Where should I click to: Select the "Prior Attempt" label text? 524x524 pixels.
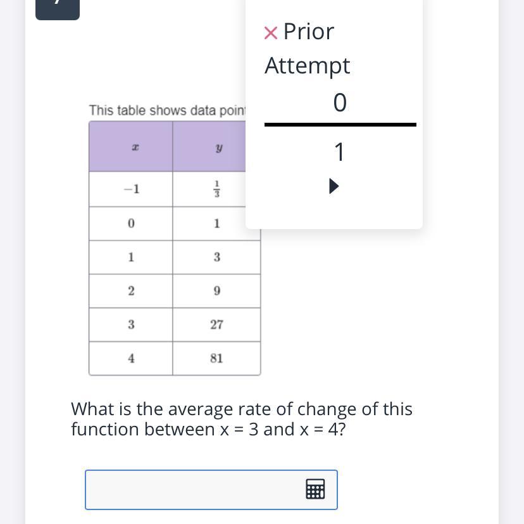308,49
